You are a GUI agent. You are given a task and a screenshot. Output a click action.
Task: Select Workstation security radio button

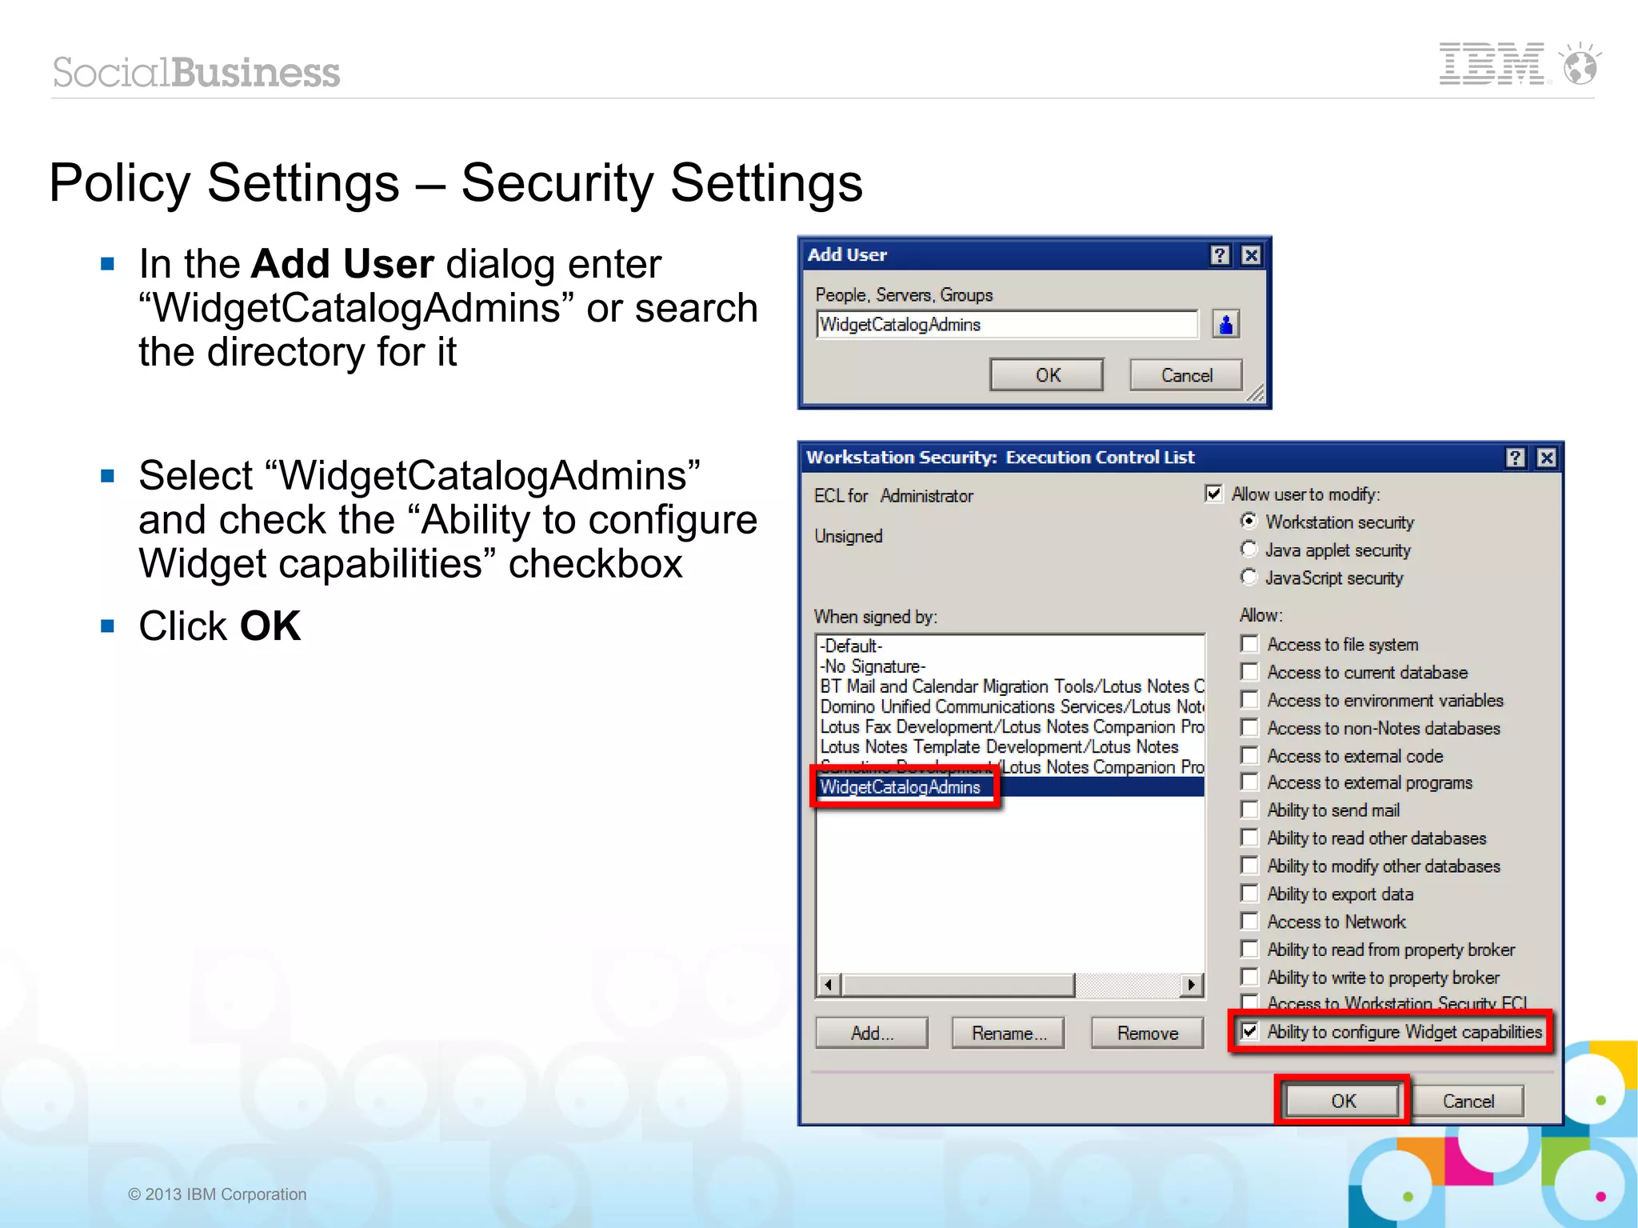1248,521
